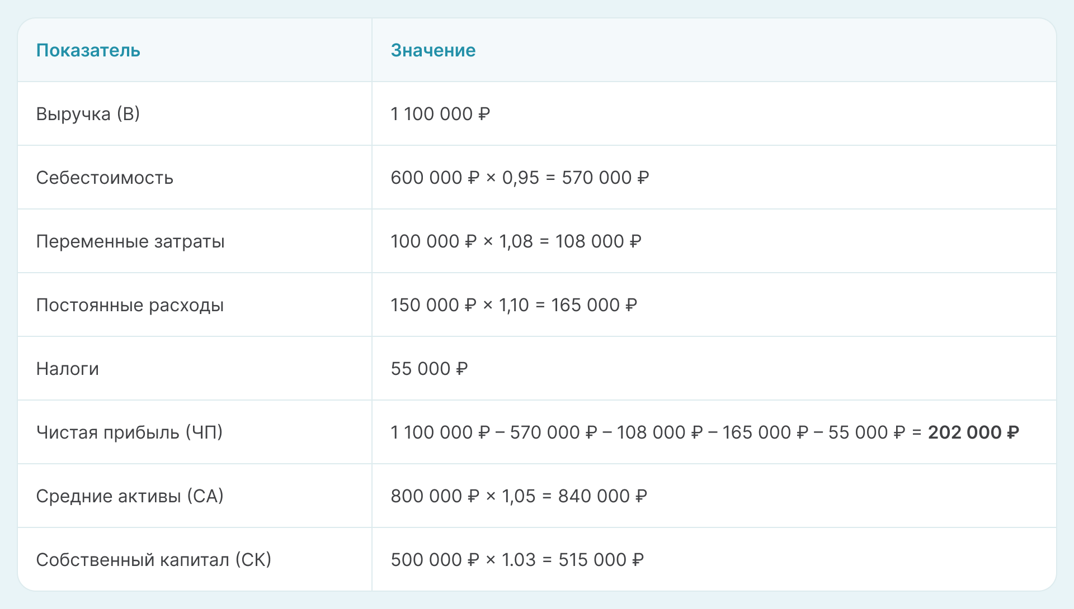1074x609 pixels.
Task: Click the 1 100 000 ₽ revenue value
Action: pyautogui.click(x=440, y=114)
